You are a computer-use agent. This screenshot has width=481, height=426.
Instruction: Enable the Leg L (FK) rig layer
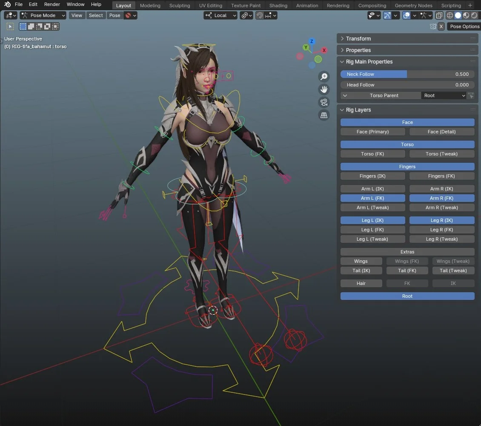point(372,230)
